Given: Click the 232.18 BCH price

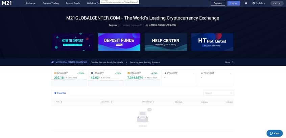Looking at the screenshot, I should [59, 78].
